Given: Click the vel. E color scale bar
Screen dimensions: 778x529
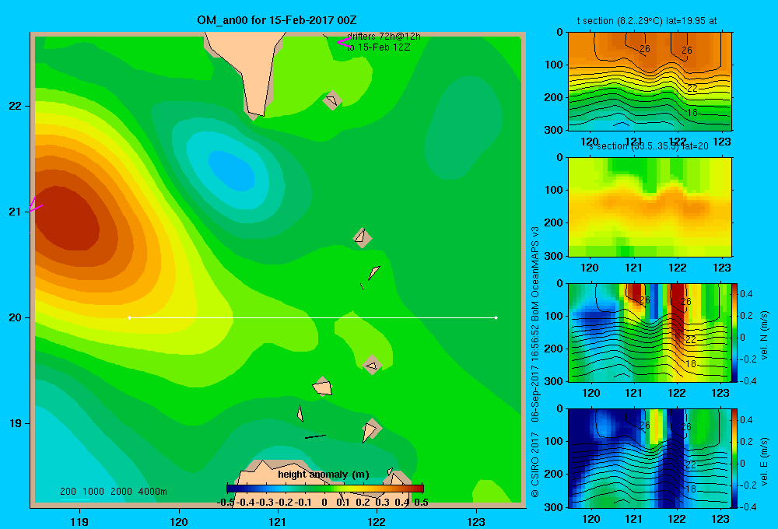Looking at the screenshot, I should tap(734, 457).
